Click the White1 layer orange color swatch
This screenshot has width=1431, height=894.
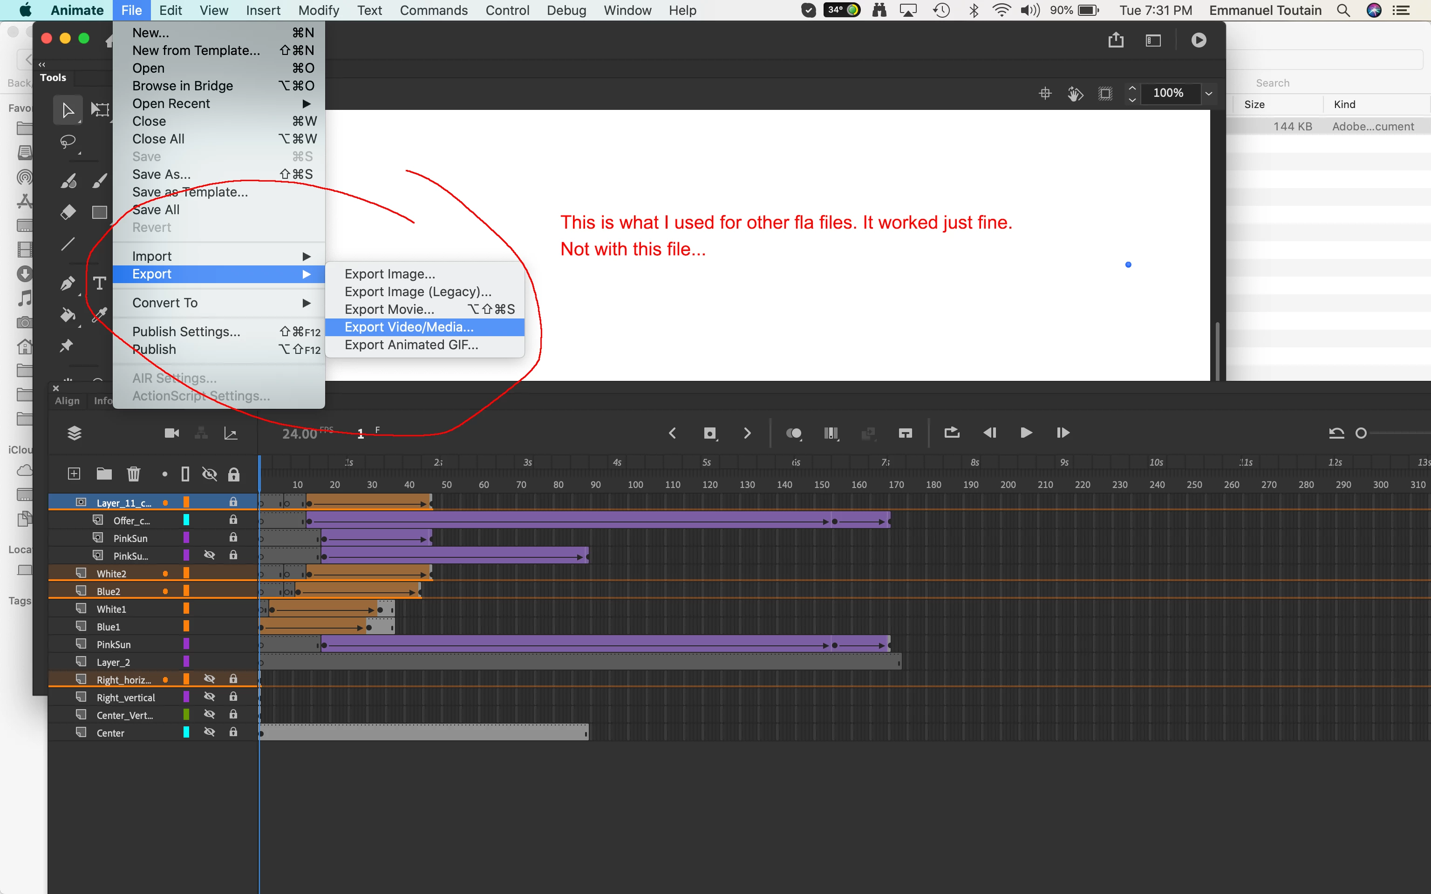coord(186,609)
